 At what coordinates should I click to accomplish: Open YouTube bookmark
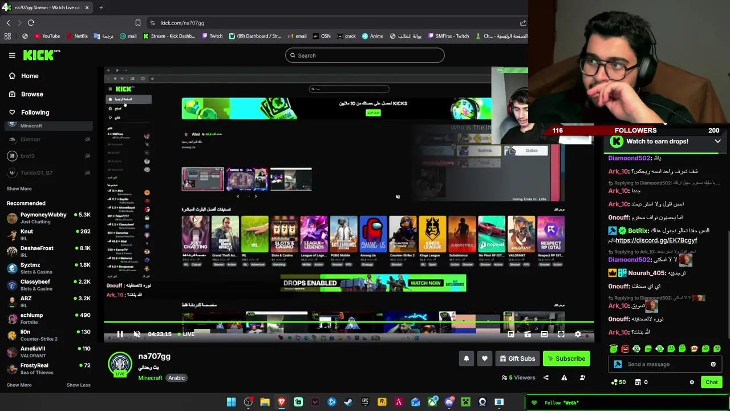click(47, 36)
